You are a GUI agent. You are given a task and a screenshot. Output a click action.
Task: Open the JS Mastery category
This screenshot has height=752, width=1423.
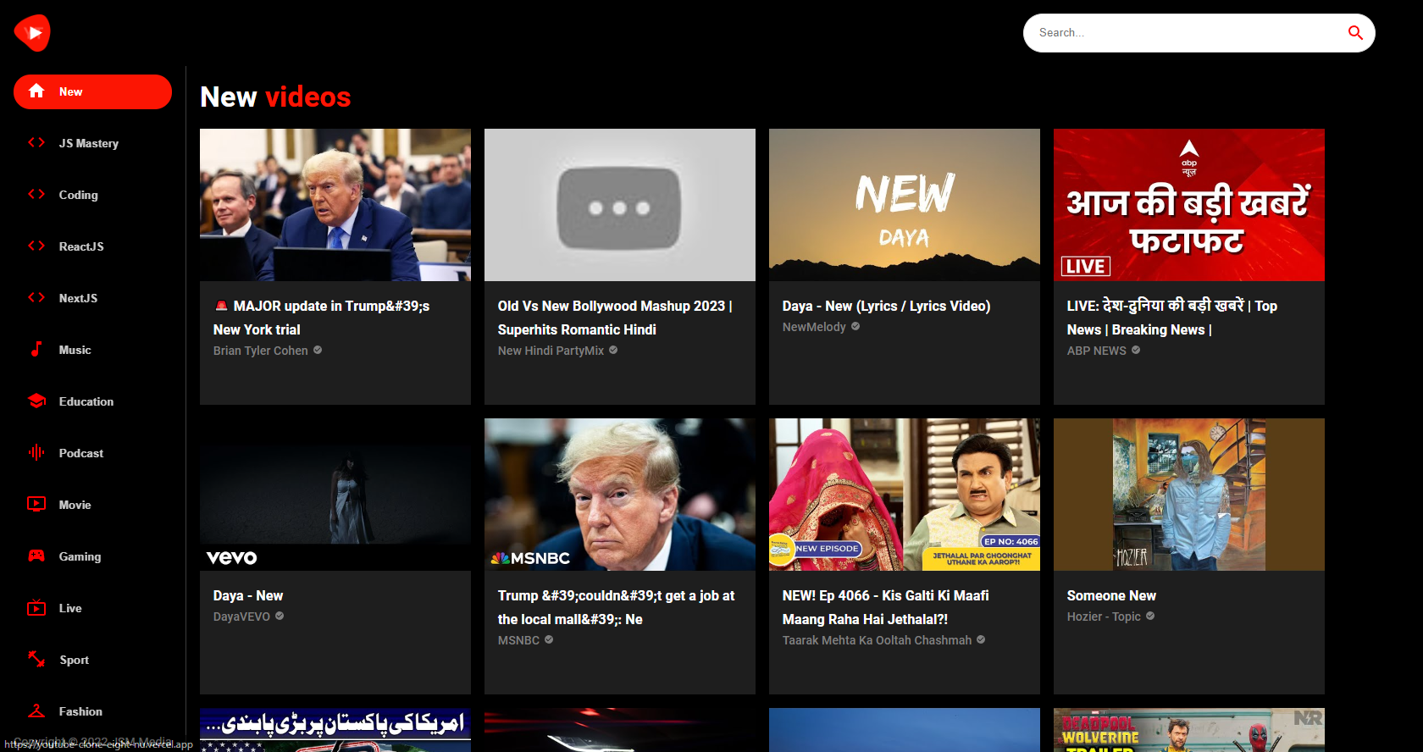(92, 143)
